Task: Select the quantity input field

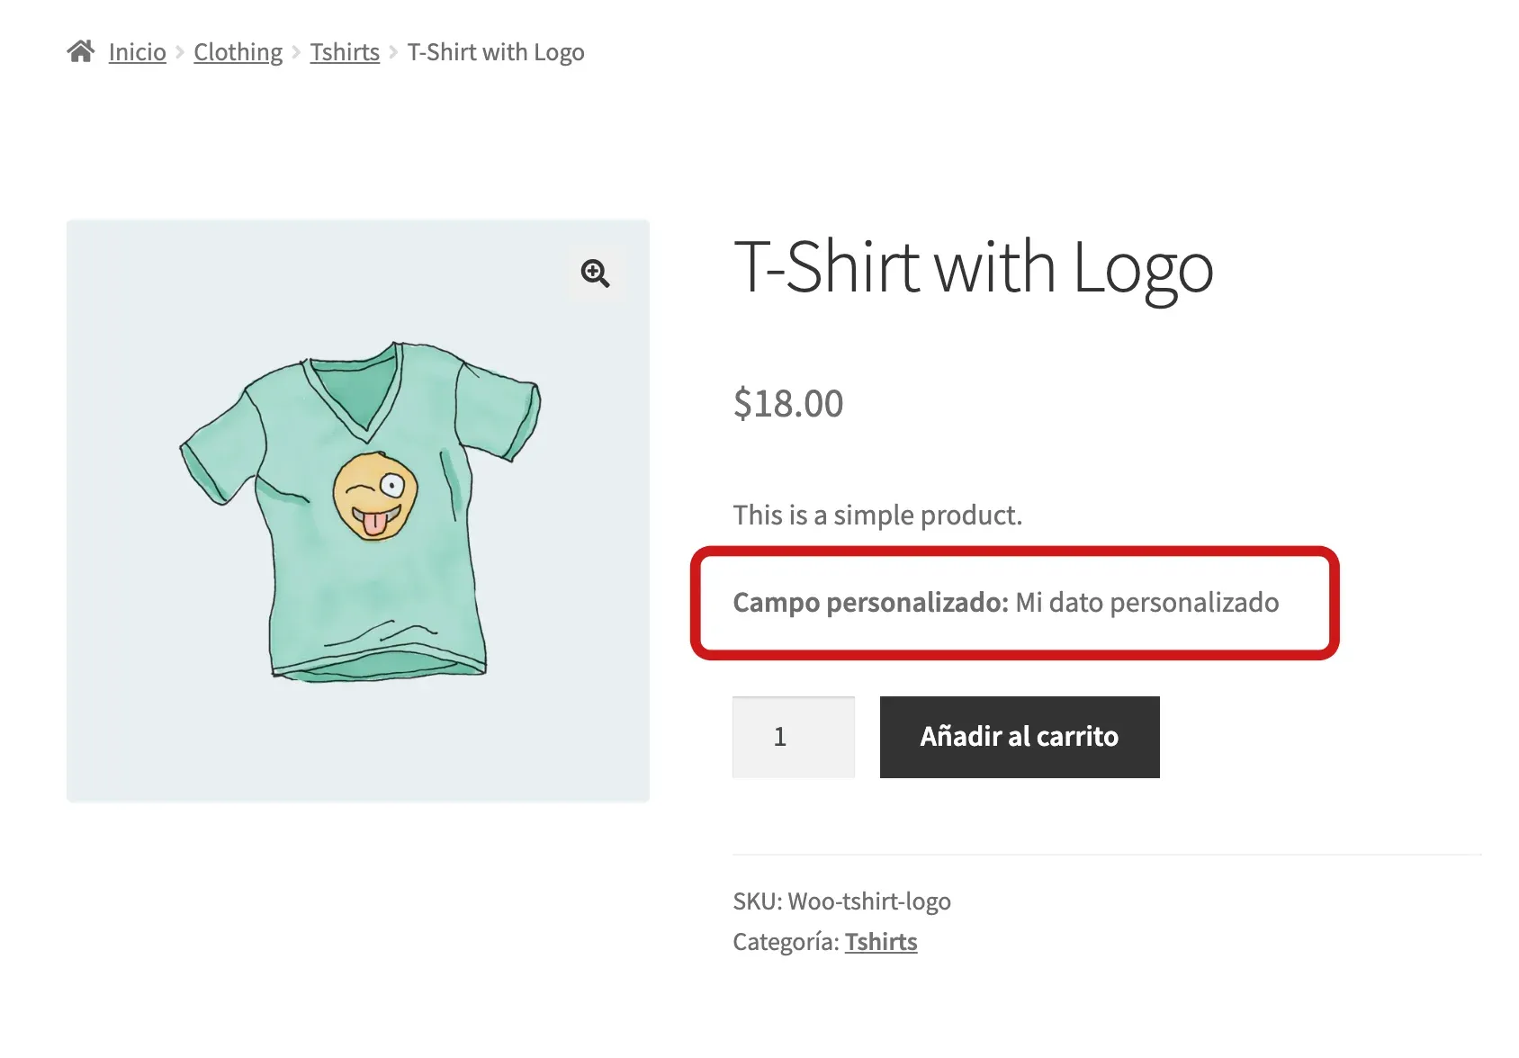Action: click(x=793, y=737)
